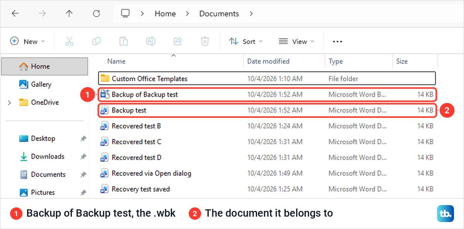The width and height of the screenshot is (464, 229).
Task: Click the Rename icon in toolbar
Action: (x=150, y=41)
